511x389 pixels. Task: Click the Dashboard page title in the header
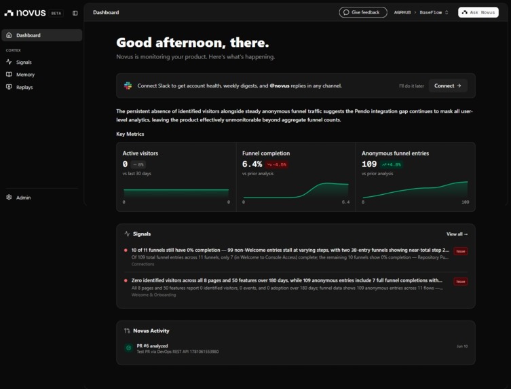(106, 12)
